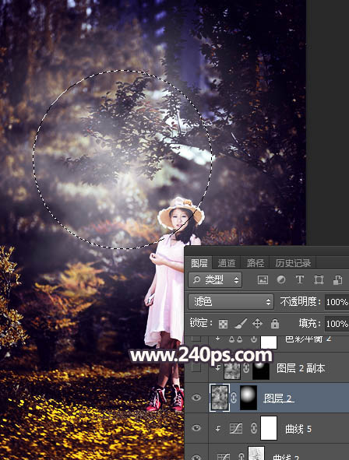Filter layers by type (T) icon
Image resolution: width=349 pixels, height=460 pixels.
[x=300, y=280]
